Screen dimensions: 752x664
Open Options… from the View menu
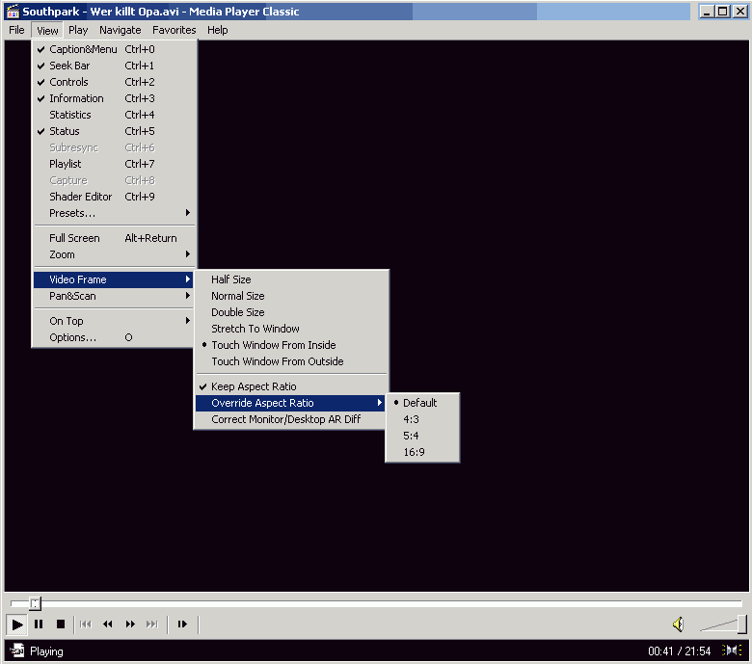click(73, 337)
